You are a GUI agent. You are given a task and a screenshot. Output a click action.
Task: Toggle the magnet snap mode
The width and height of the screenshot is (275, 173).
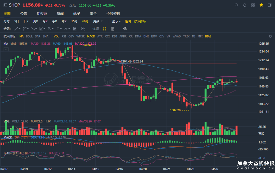[x=104, y=29]
